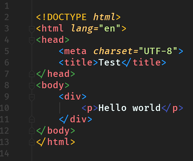Click the fold end marker beside closing body tag
Screen dimensions: 193x161
[32, 130]
